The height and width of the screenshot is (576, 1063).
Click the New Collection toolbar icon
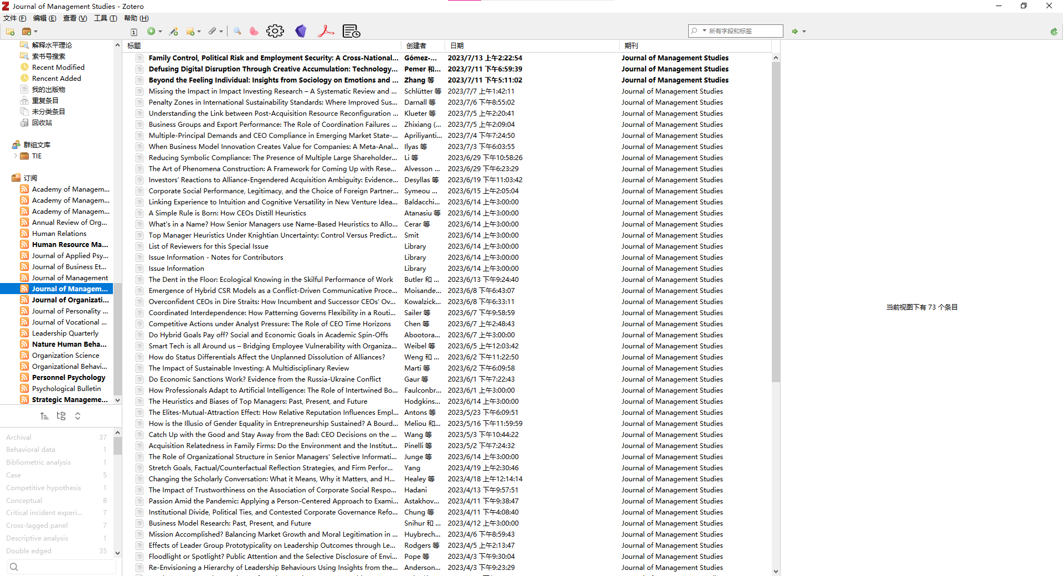[x=10, y=32]
